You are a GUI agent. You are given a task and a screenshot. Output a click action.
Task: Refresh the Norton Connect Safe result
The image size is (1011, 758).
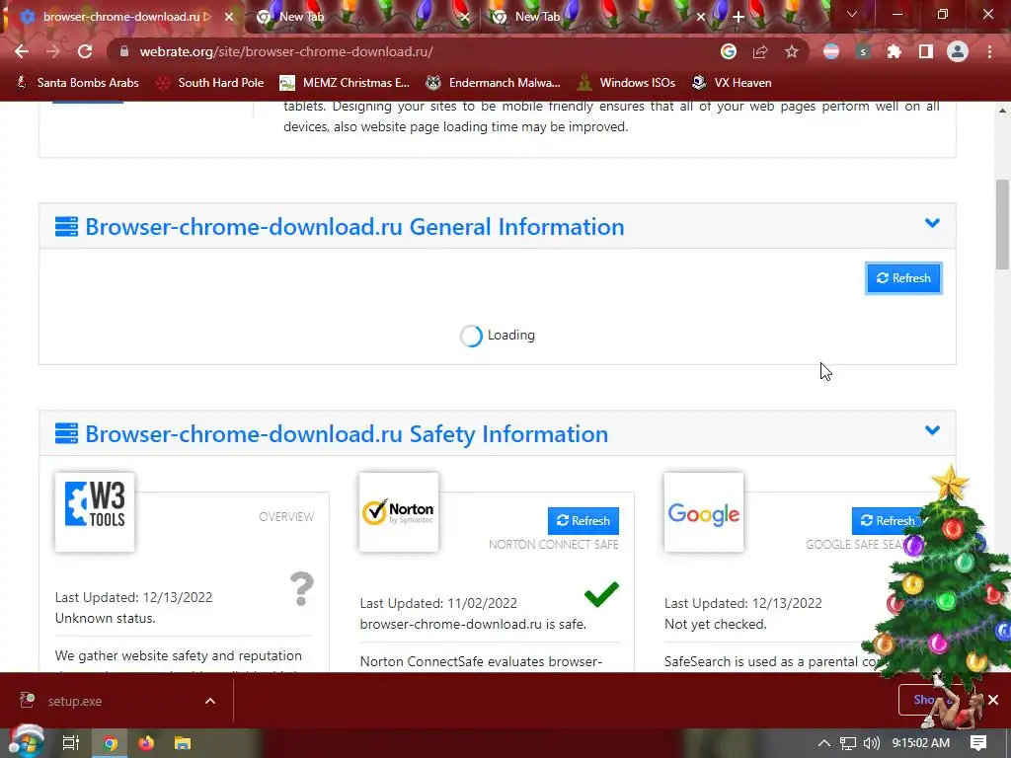point(583,521)
